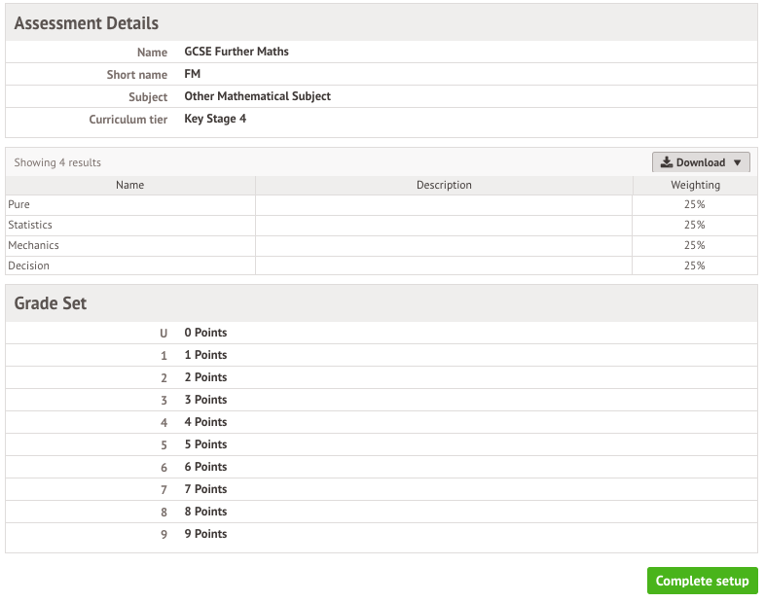Click the 6 Points grade row
The height and width of the screenshot is (602, 765).
(382, 468)
